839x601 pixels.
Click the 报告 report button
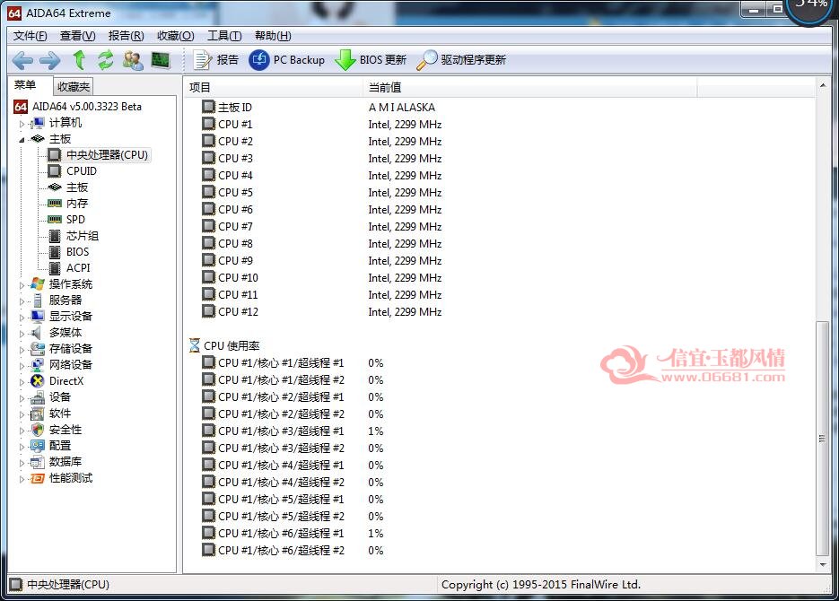click(216, 60)
